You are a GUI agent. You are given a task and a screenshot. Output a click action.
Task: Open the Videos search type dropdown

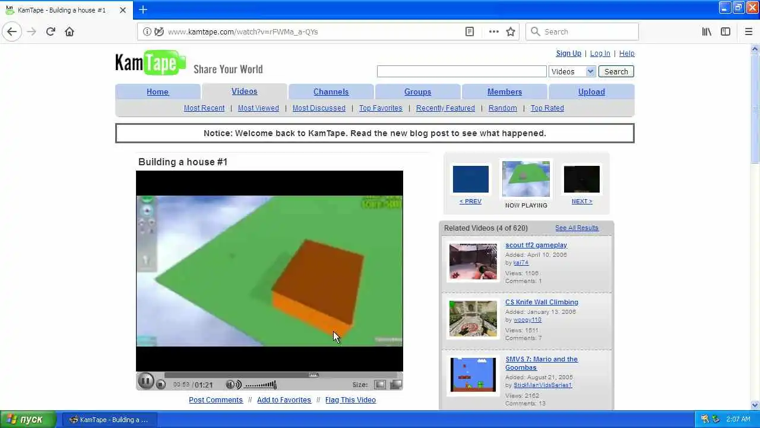572,71
